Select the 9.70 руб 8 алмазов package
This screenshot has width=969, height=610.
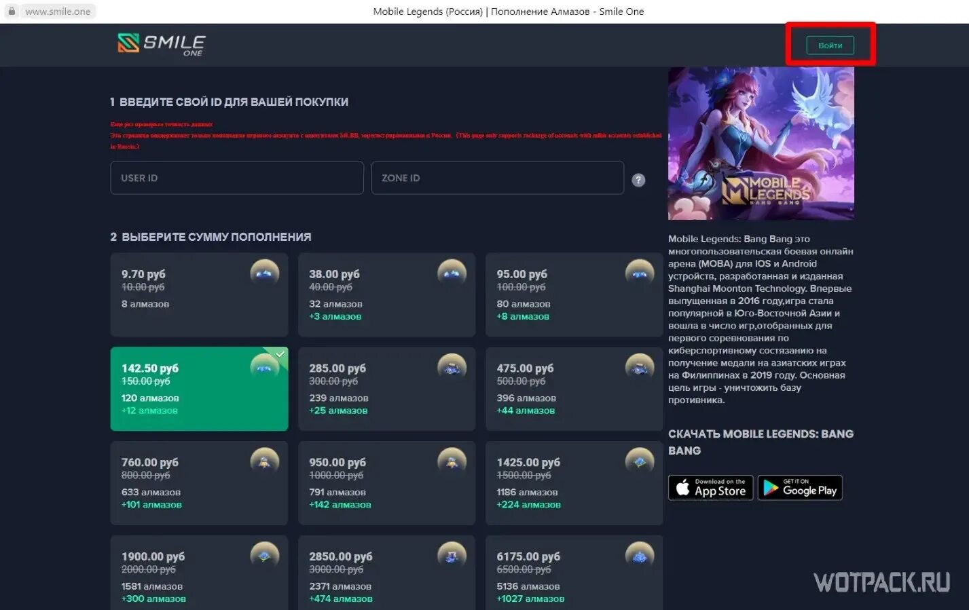pyautogui.click(x=199, y=295)
